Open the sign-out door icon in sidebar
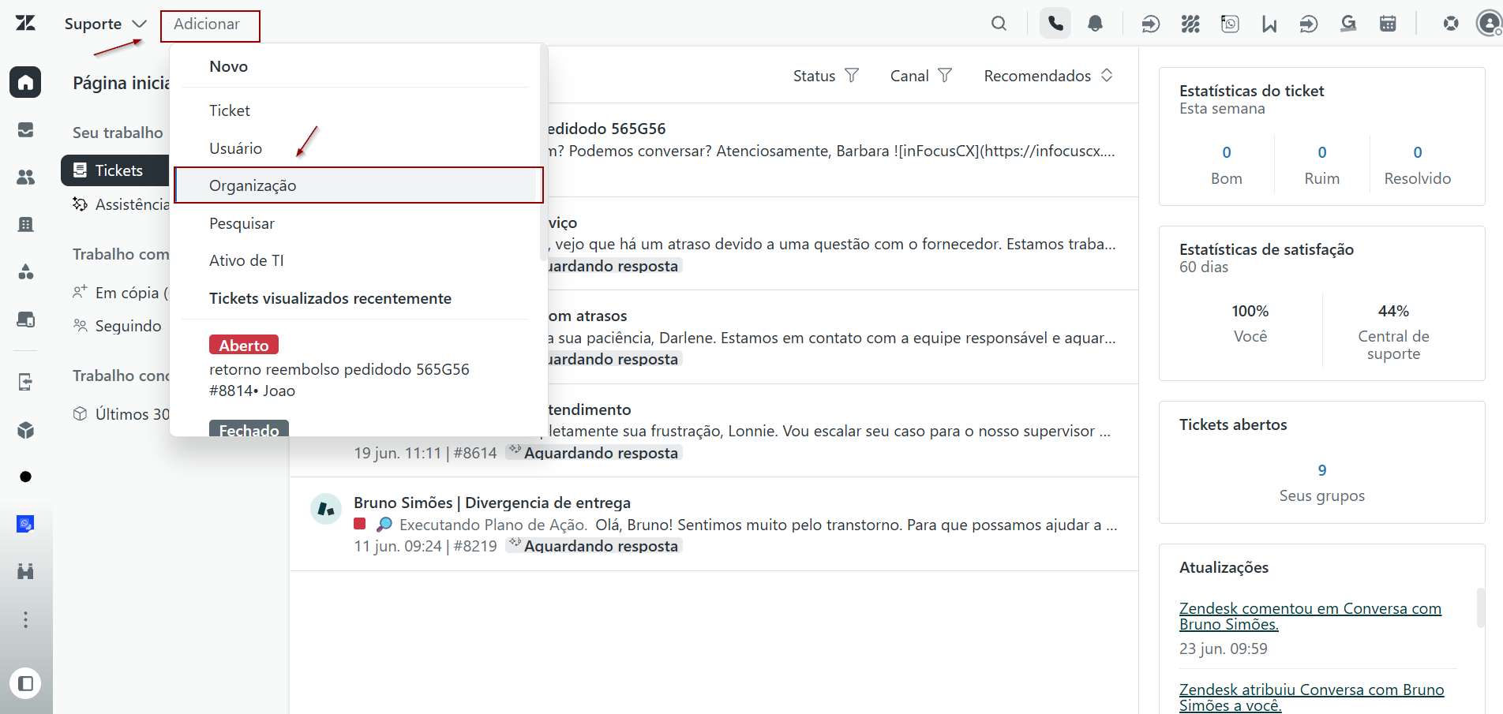 click(25, 382)
